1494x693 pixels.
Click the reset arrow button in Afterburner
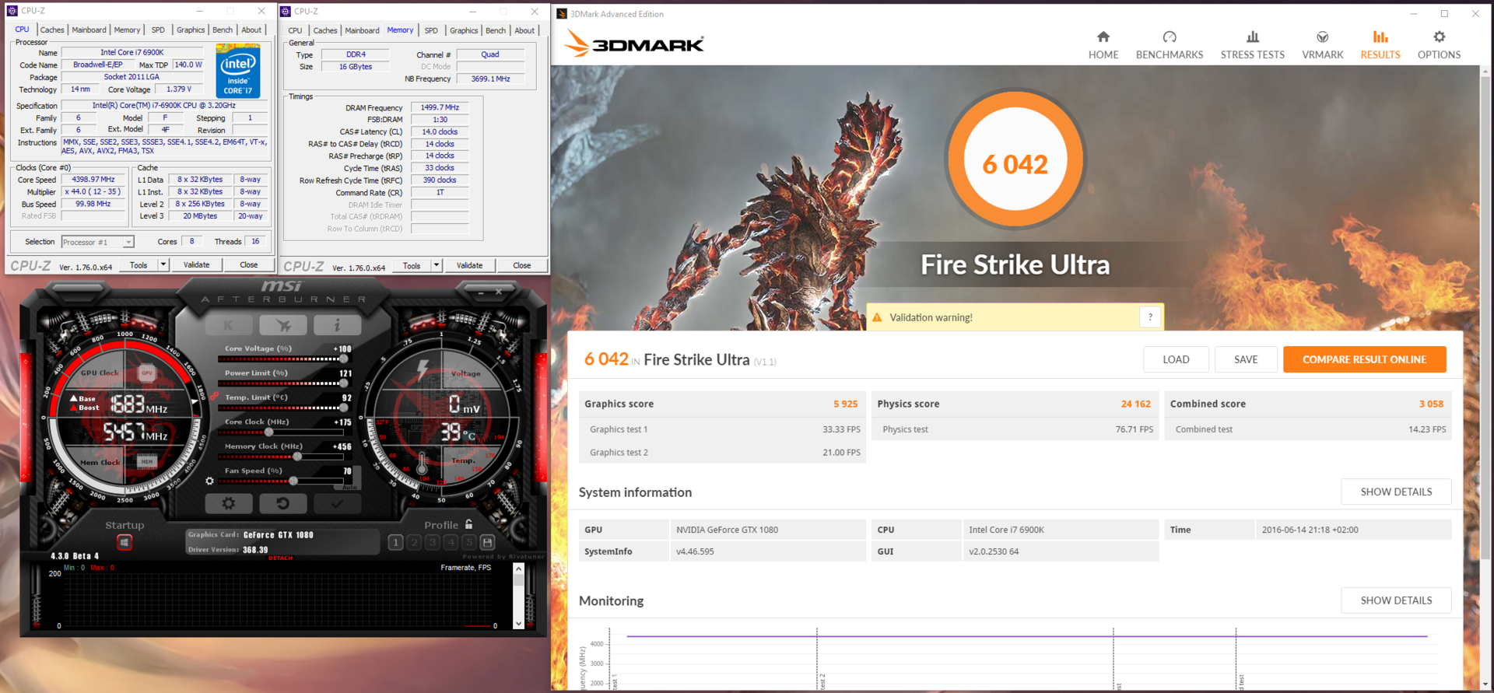[x=283, y=503]
